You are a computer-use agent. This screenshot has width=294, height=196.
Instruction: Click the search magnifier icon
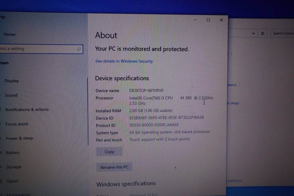coord(79,49)
